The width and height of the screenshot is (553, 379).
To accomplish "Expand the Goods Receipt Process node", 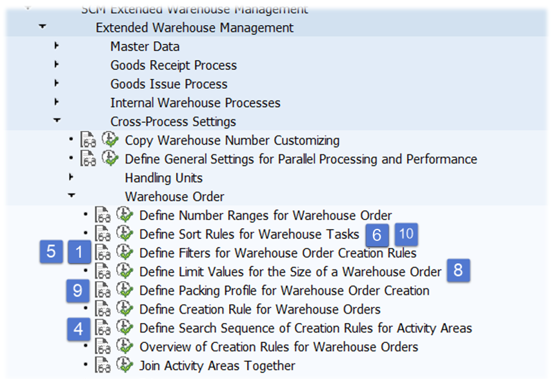I will click(56, 64).
